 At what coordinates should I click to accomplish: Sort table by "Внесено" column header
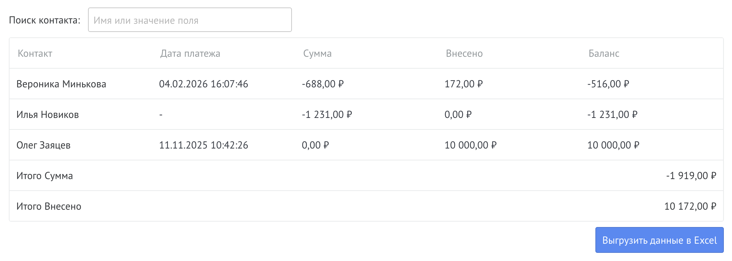[464, 53]
